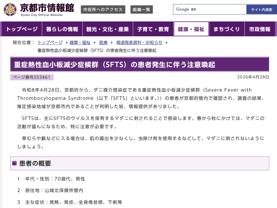Image resolution: width=277 pixels, height=208 pixels.
Task: Click the Kyoto City emblem logo
Action: (x=10, y=10)
